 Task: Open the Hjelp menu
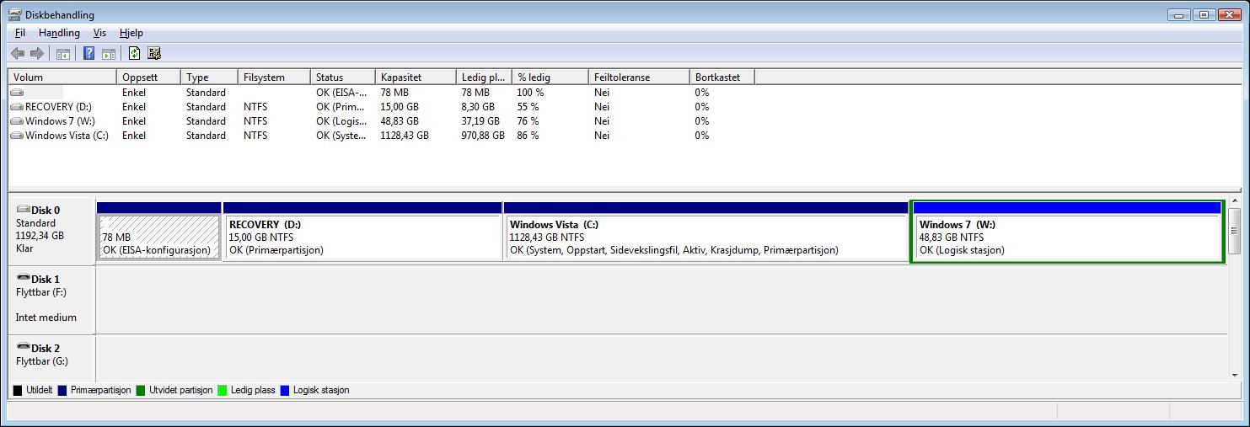[131, 33]
